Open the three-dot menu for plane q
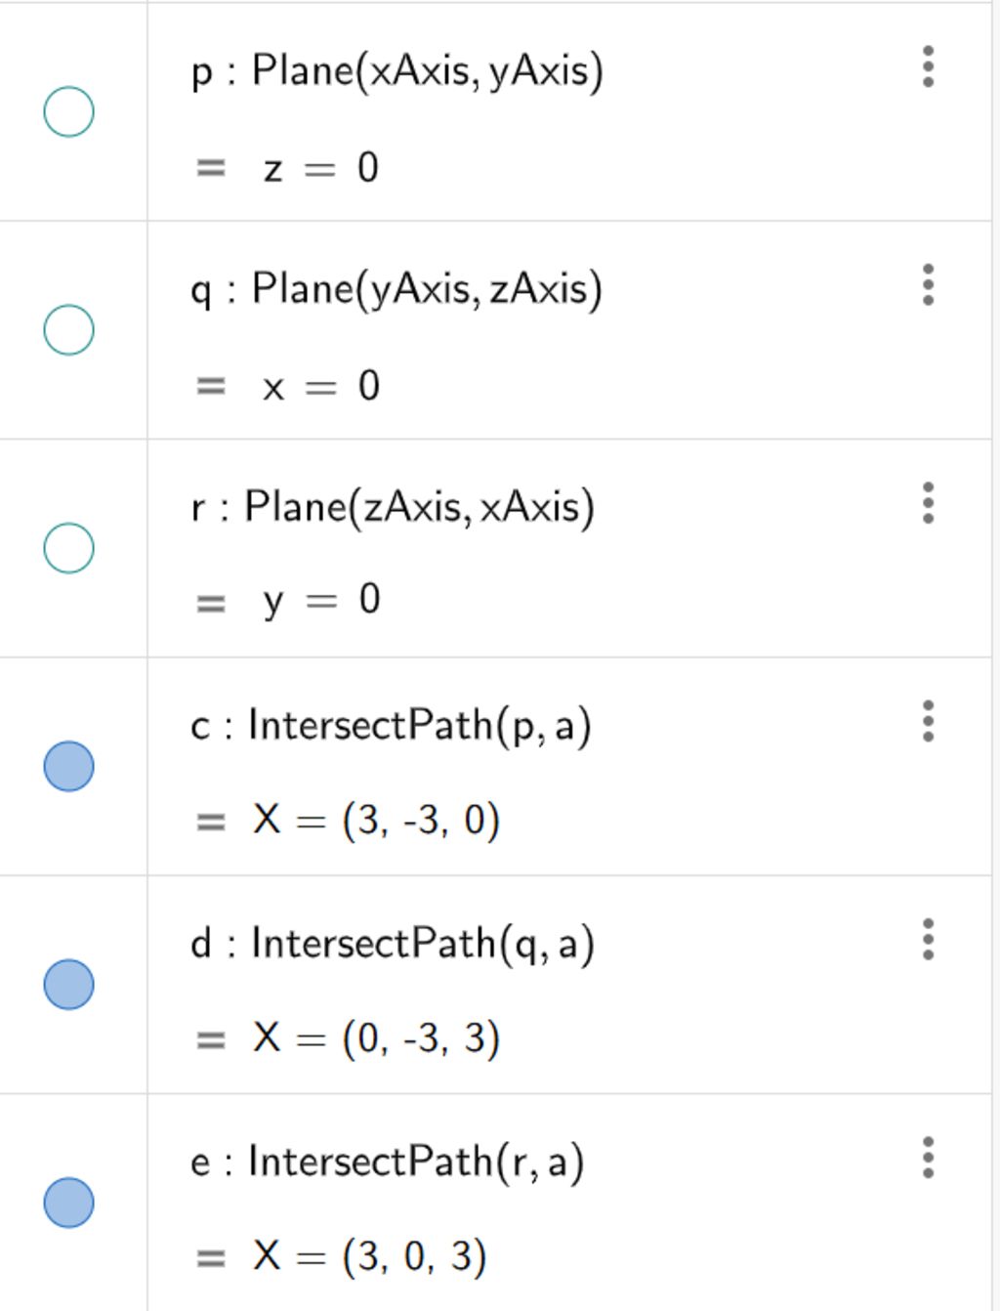 point(928,284)
